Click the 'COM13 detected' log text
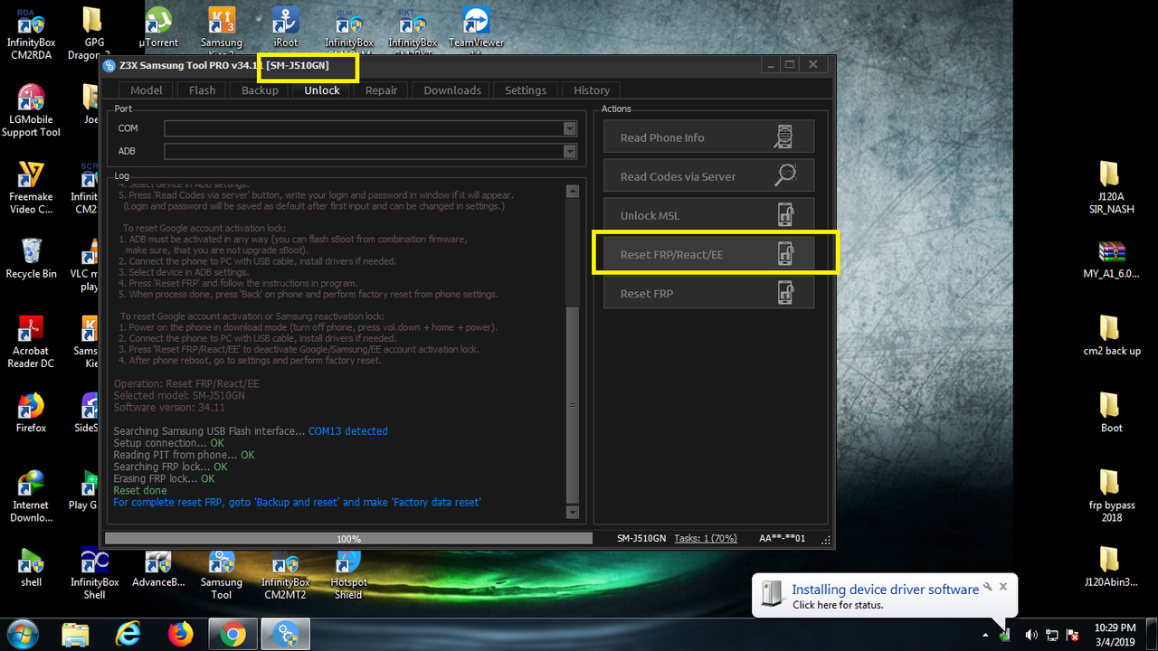Screen dimensions: 1158x651 (x=347, y=431)
